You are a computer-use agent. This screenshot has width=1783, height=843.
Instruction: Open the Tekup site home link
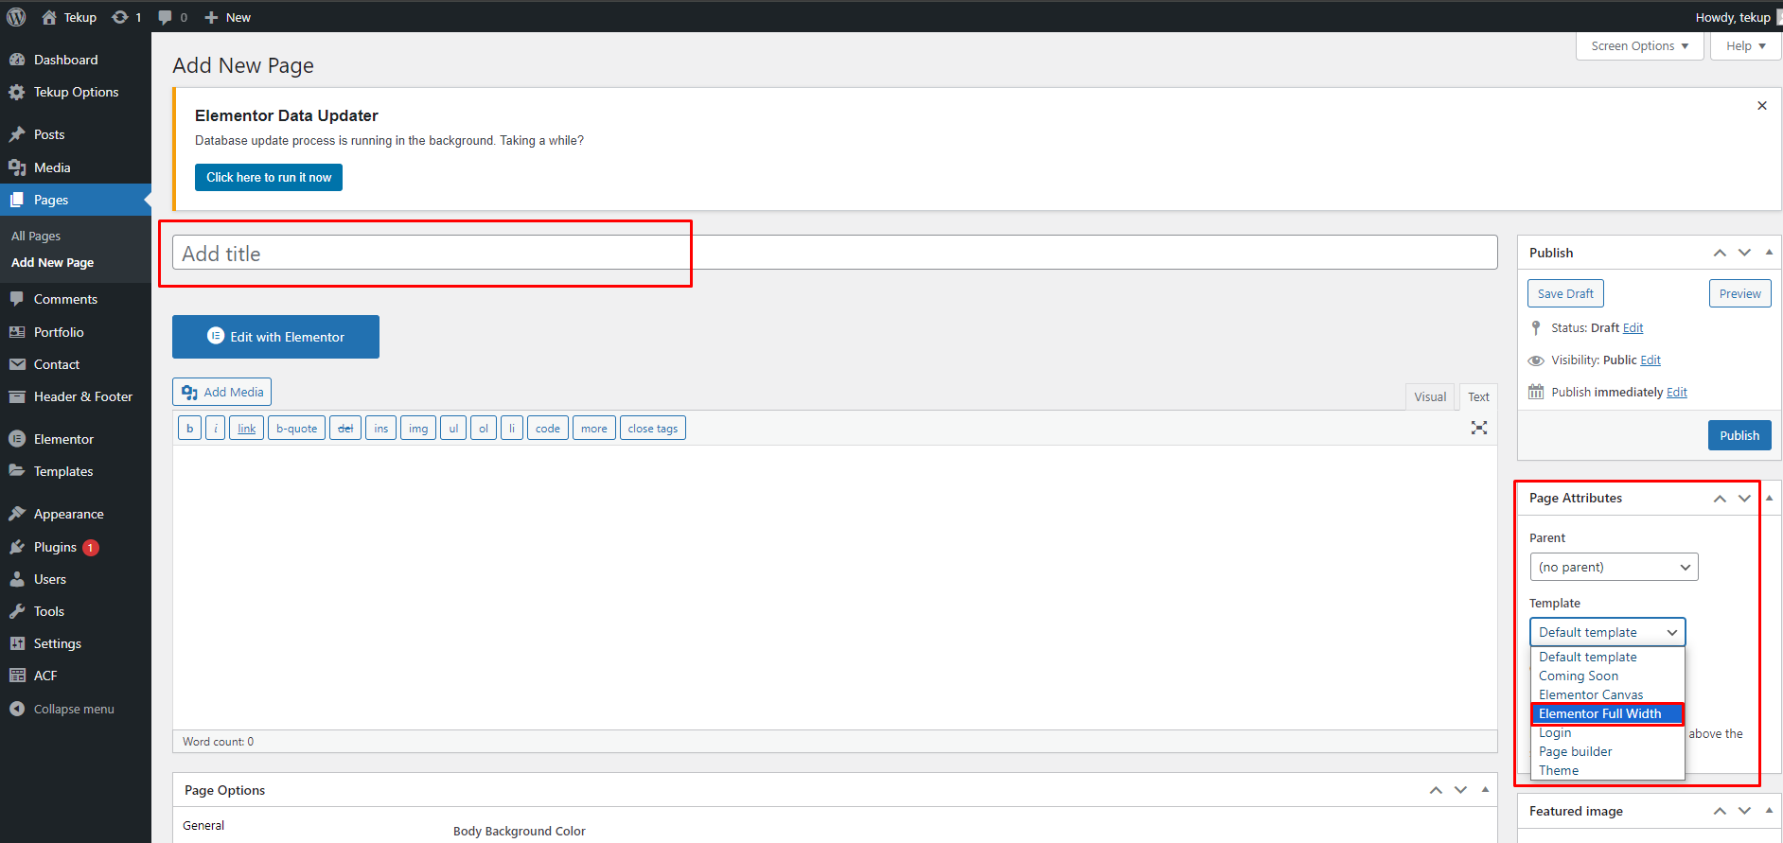coord(69,17)
